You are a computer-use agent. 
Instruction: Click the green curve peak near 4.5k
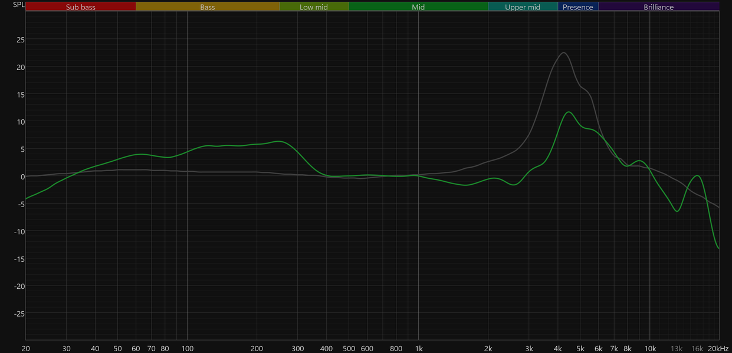tap(569, 112)
